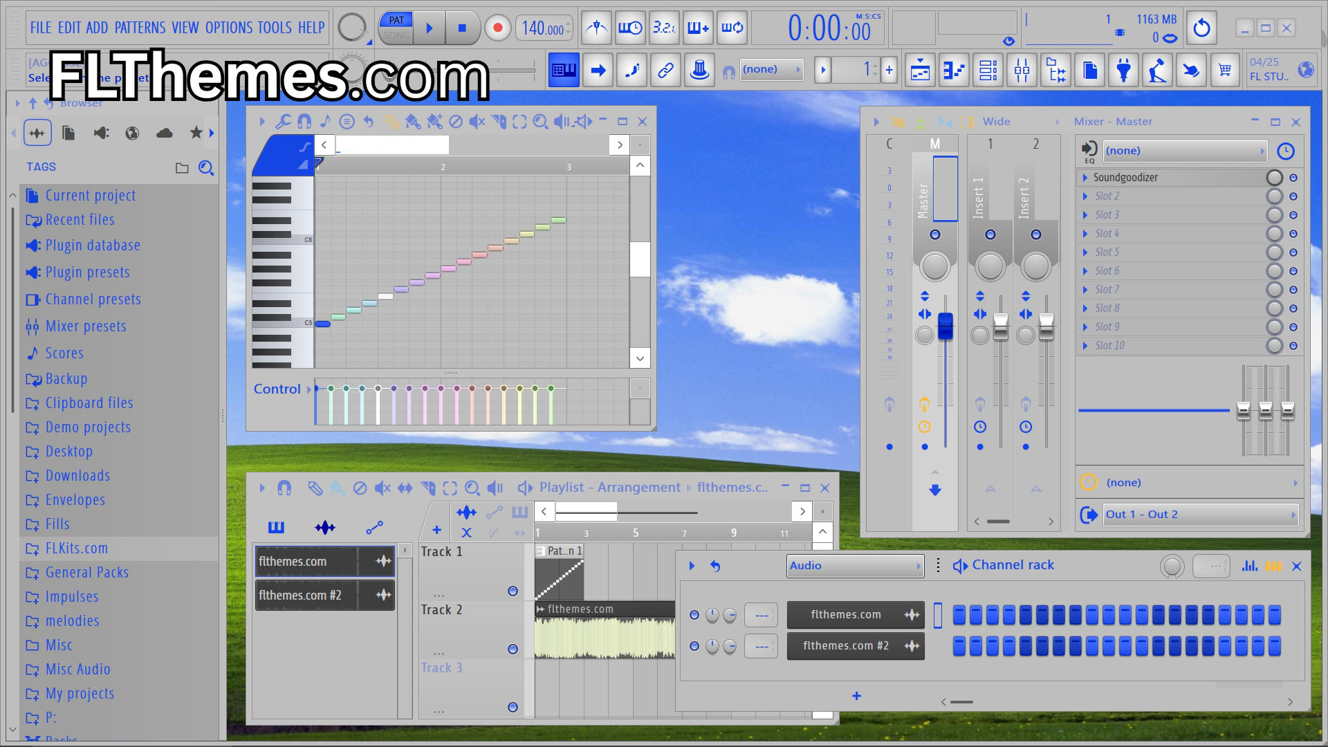Open the PATTERNS menu
This screenshot has width=1328, height=747.
coord(140,28)
